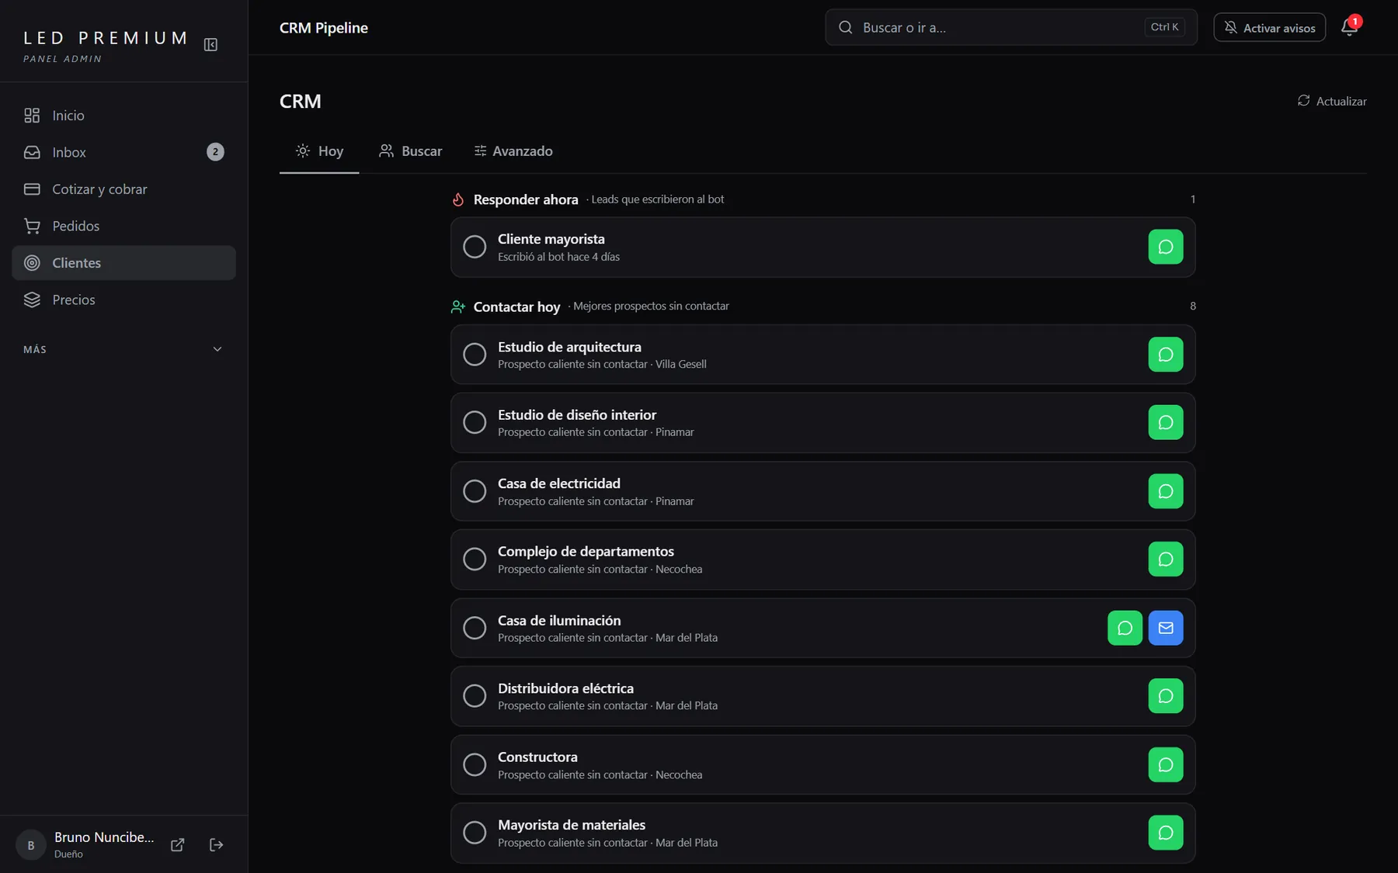The image size is (1398, 873).
Task: Open WhatsApp chat for Distribuidora eléctrica
Action: (x=1165, y=696)
